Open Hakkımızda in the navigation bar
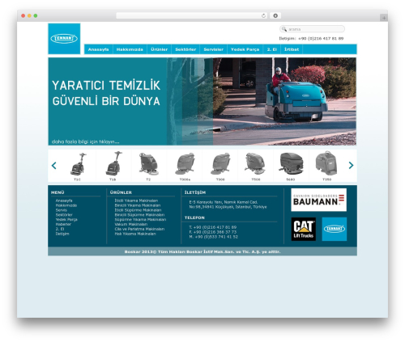Image resolution: width=405 pixels, height=342 pixels. tap(130, 49)
